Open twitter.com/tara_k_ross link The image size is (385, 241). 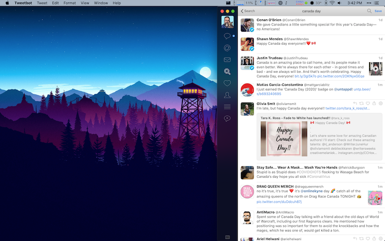[347, 108]
